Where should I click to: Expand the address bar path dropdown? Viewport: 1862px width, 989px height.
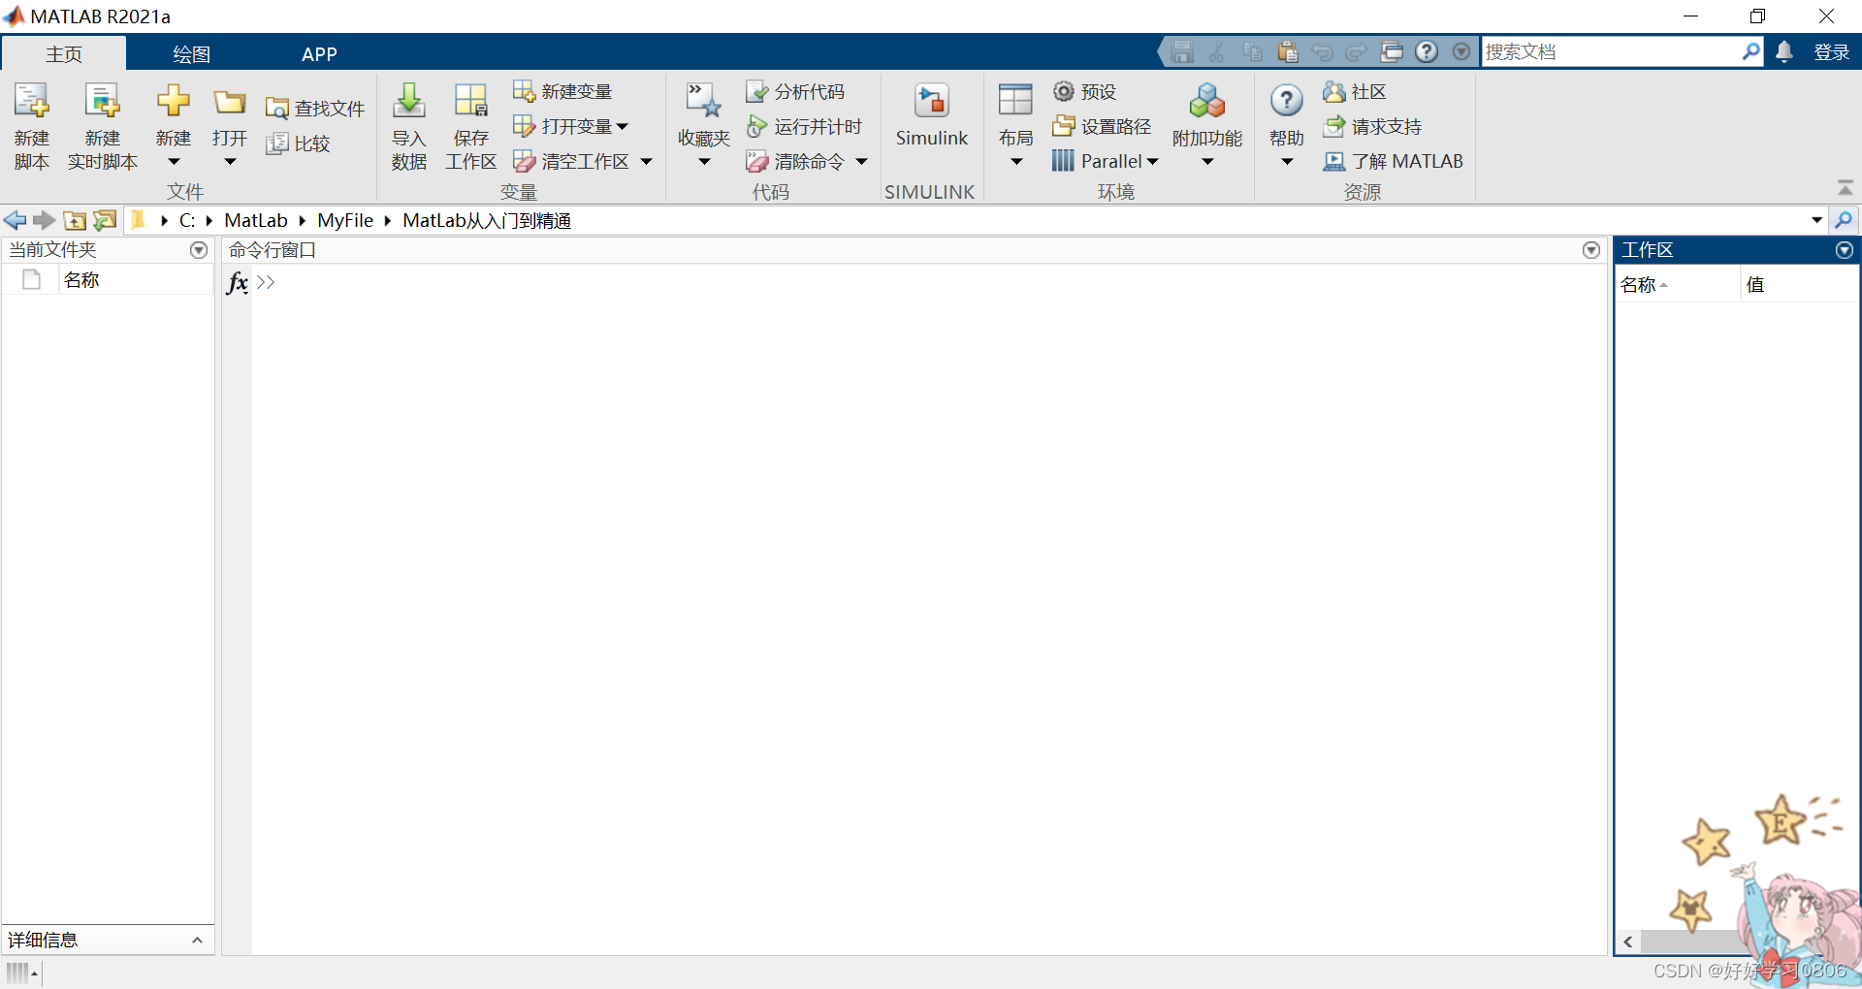(1816, 220)
